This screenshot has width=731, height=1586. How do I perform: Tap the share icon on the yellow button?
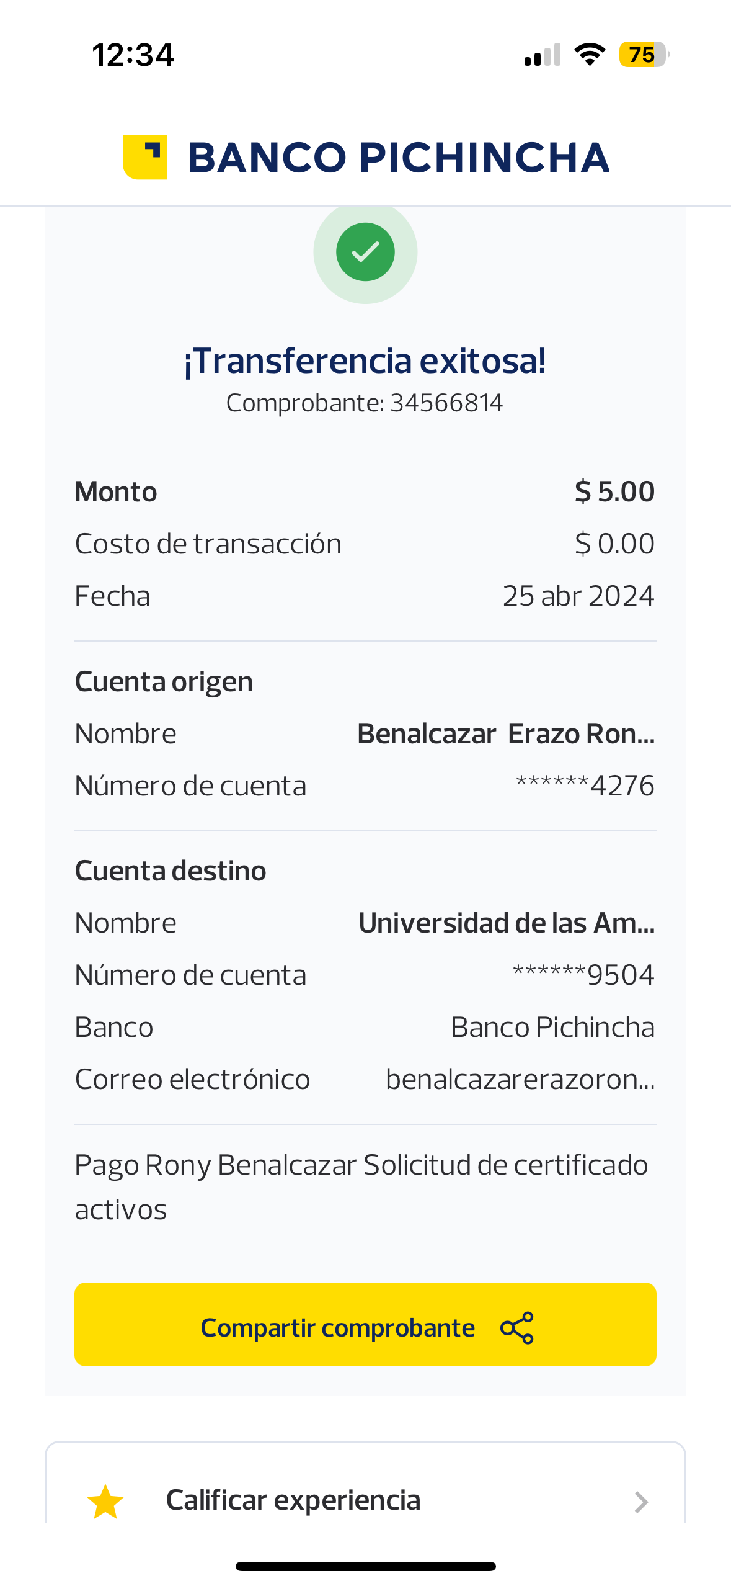coord(516,1327)
